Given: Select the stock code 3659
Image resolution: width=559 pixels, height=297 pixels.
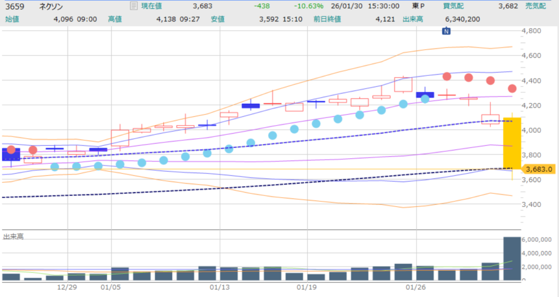Looking at the screenshot, I should 14,6.
